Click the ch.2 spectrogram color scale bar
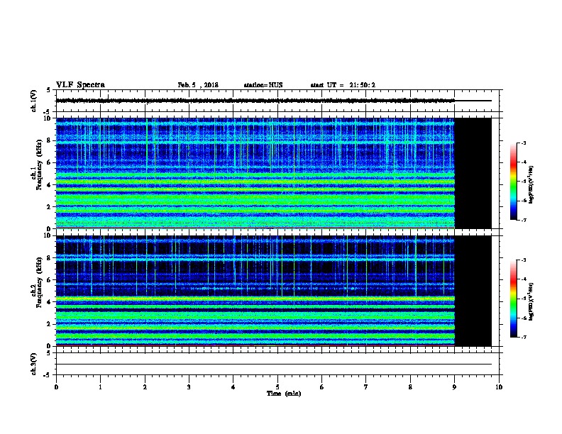 (x=513, y=299)
